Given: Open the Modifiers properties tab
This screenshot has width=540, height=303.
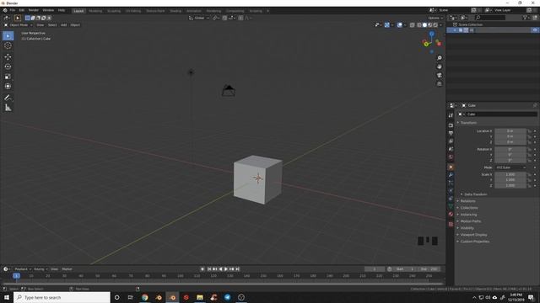Looking at the screenshot, I should 451,175.
